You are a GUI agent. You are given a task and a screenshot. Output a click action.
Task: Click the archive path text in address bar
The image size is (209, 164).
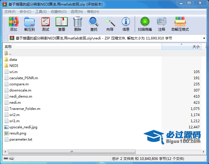[94, 38]
